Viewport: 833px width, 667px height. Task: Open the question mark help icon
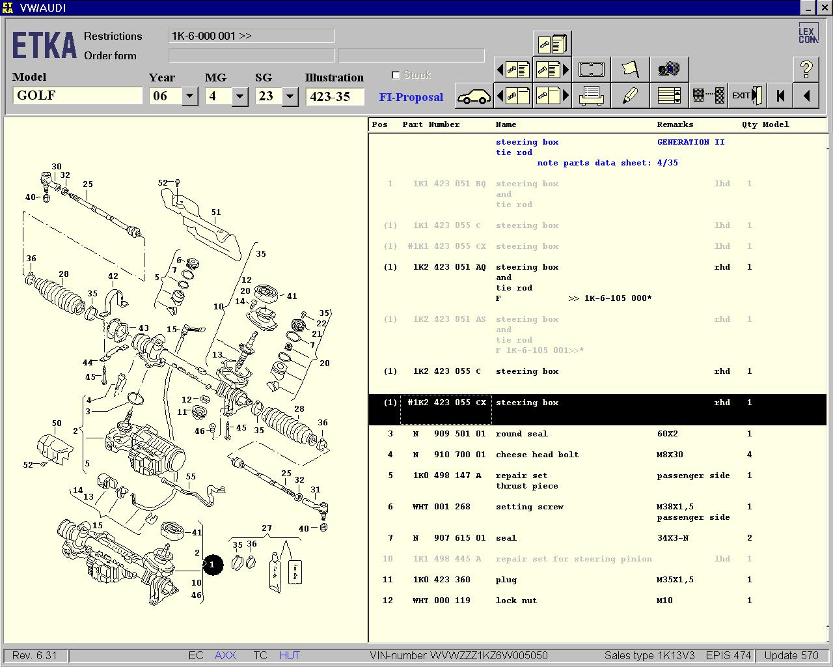(x=806, y=69)
